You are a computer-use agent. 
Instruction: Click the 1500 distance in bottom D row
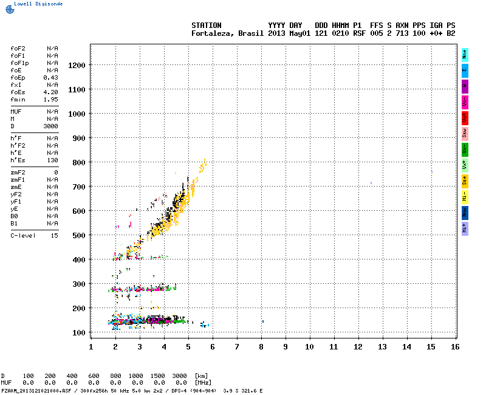pos(157,376)
